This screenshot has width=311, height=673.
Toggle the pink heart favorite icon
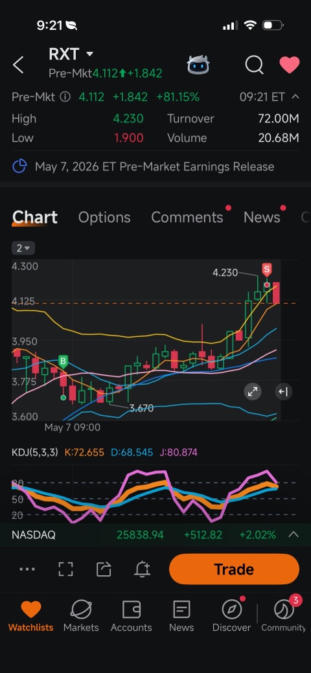[290, 65]
